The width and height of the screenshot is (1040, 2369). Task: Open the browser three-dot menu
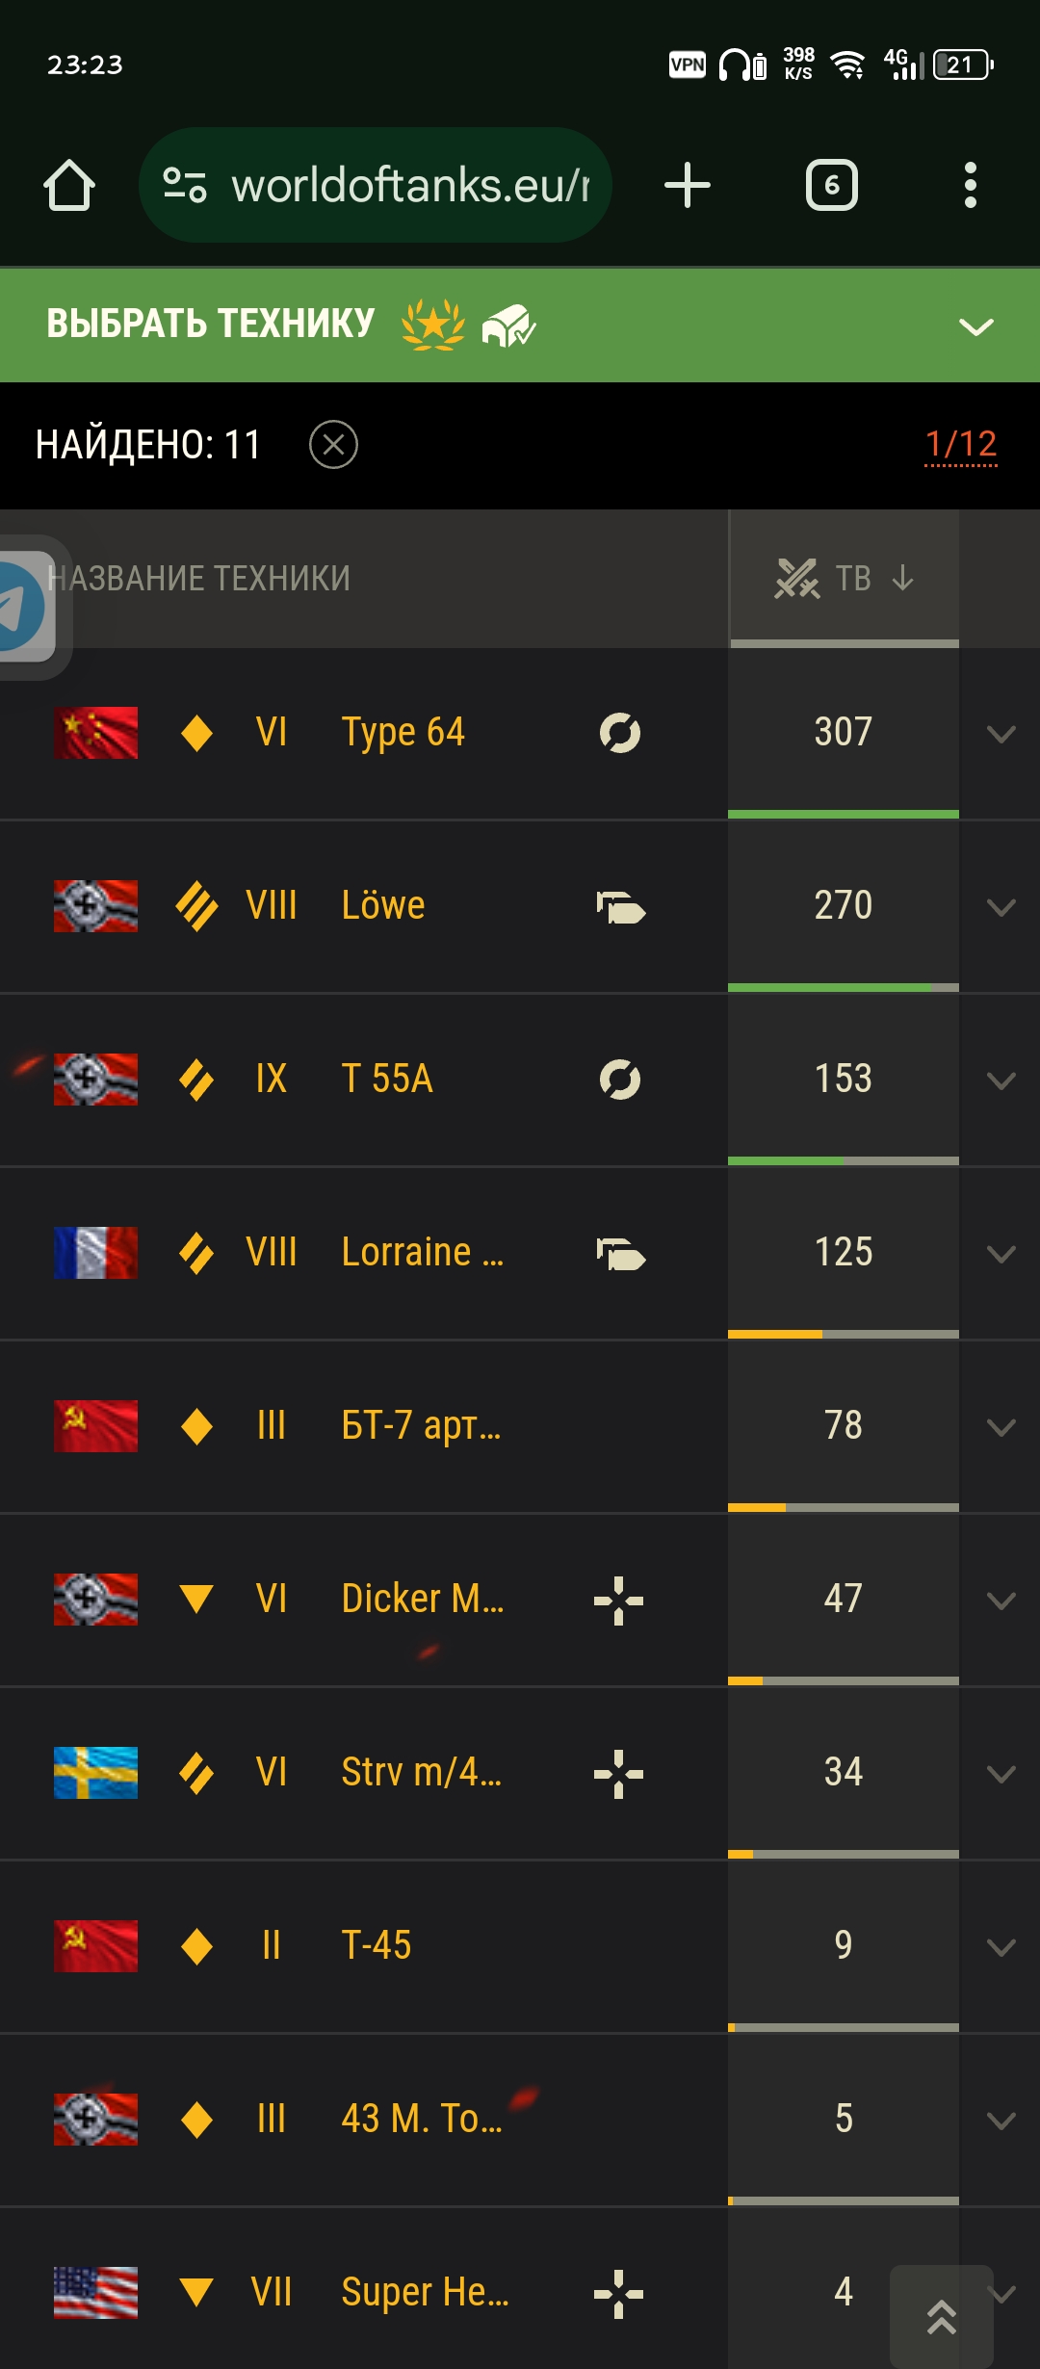(971, 185)
